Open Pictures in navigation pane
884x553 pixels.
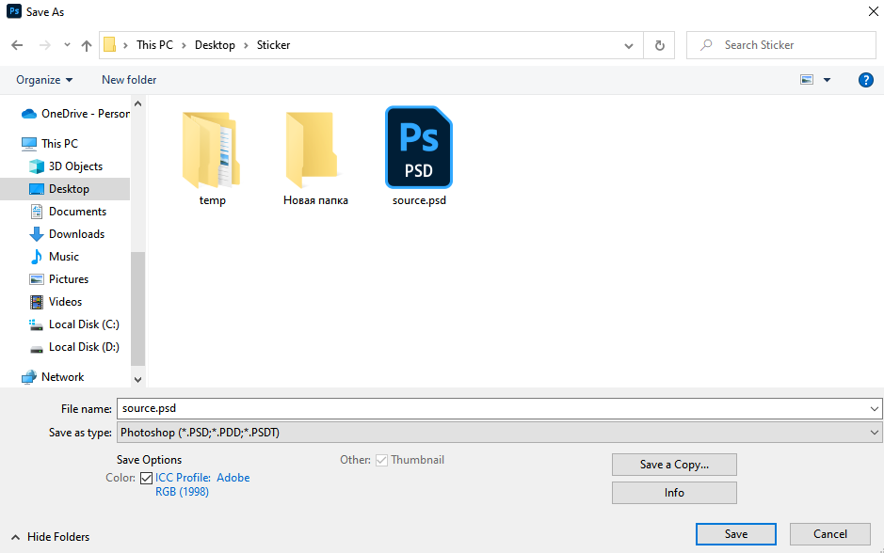click(58, 278)
